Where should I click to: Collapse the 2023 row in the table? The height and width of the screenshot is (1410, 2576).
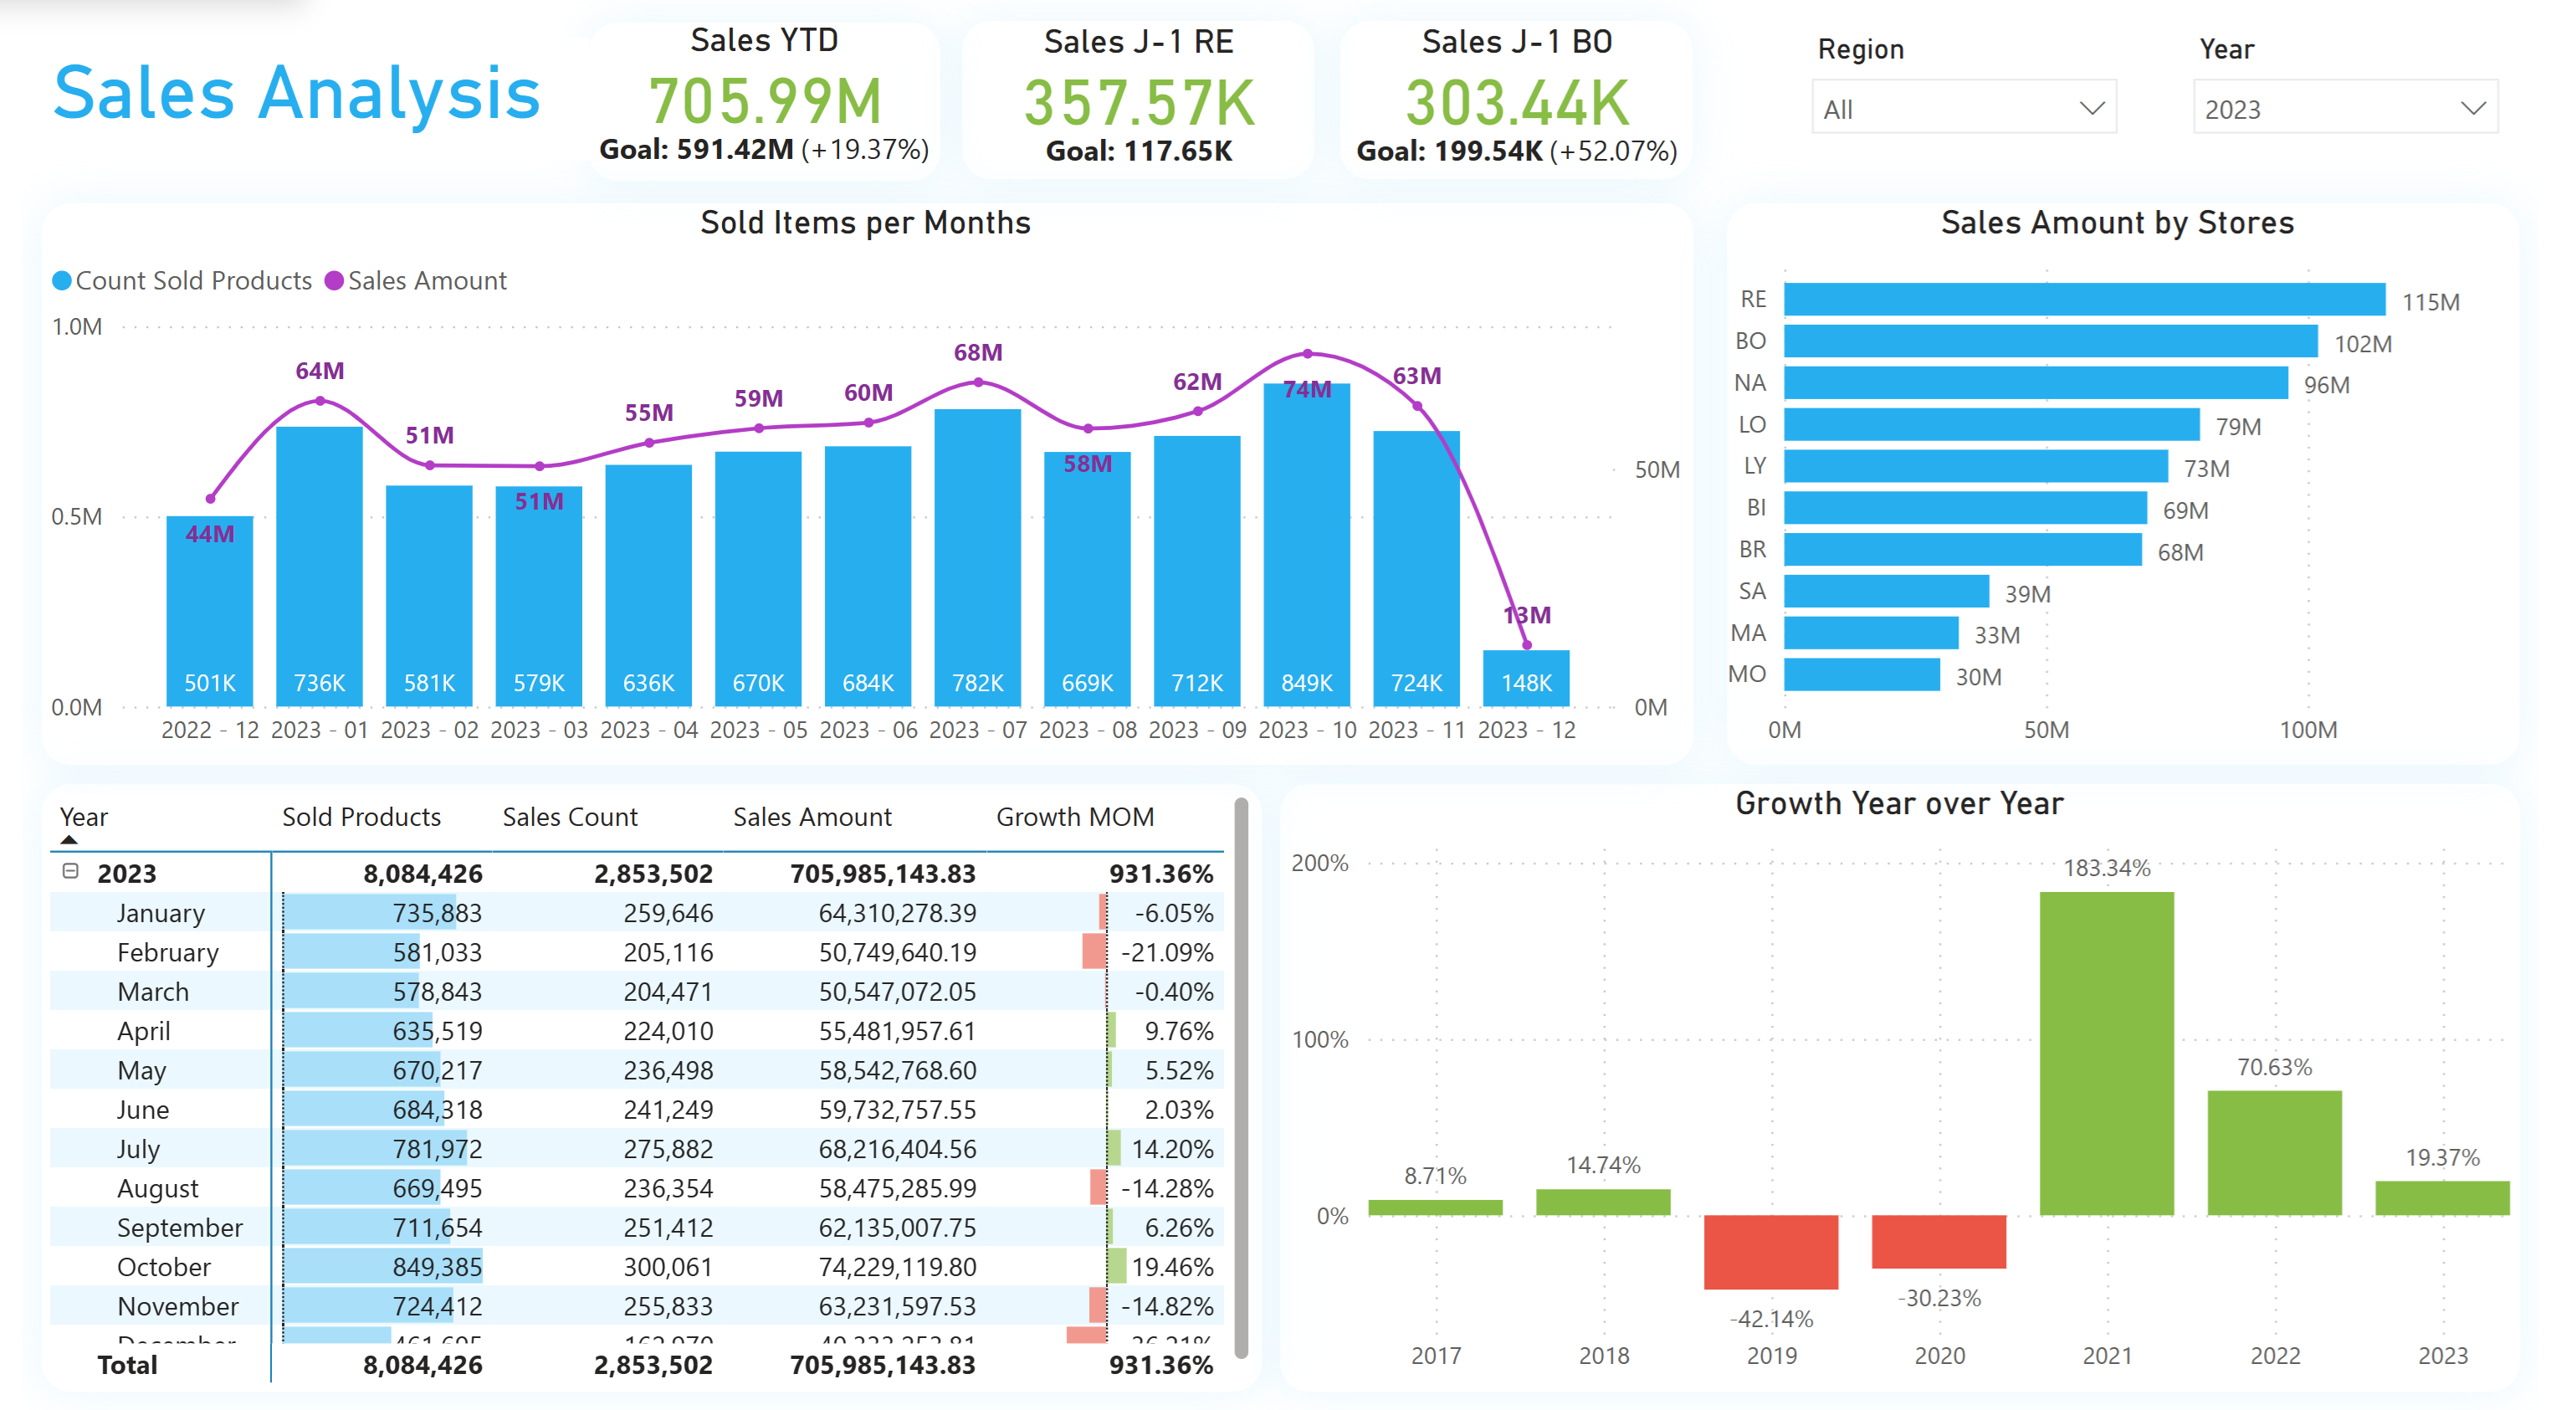coord(70,871)
